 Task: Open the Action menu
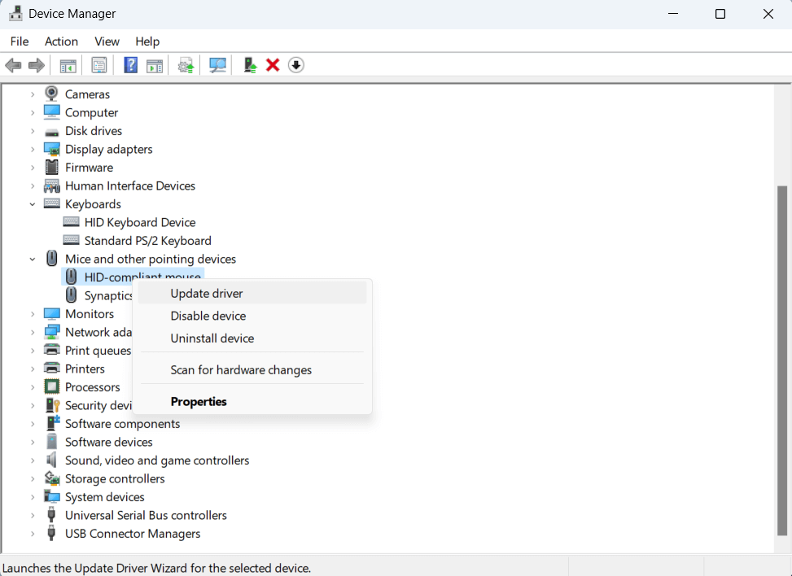tap(61, 41)
